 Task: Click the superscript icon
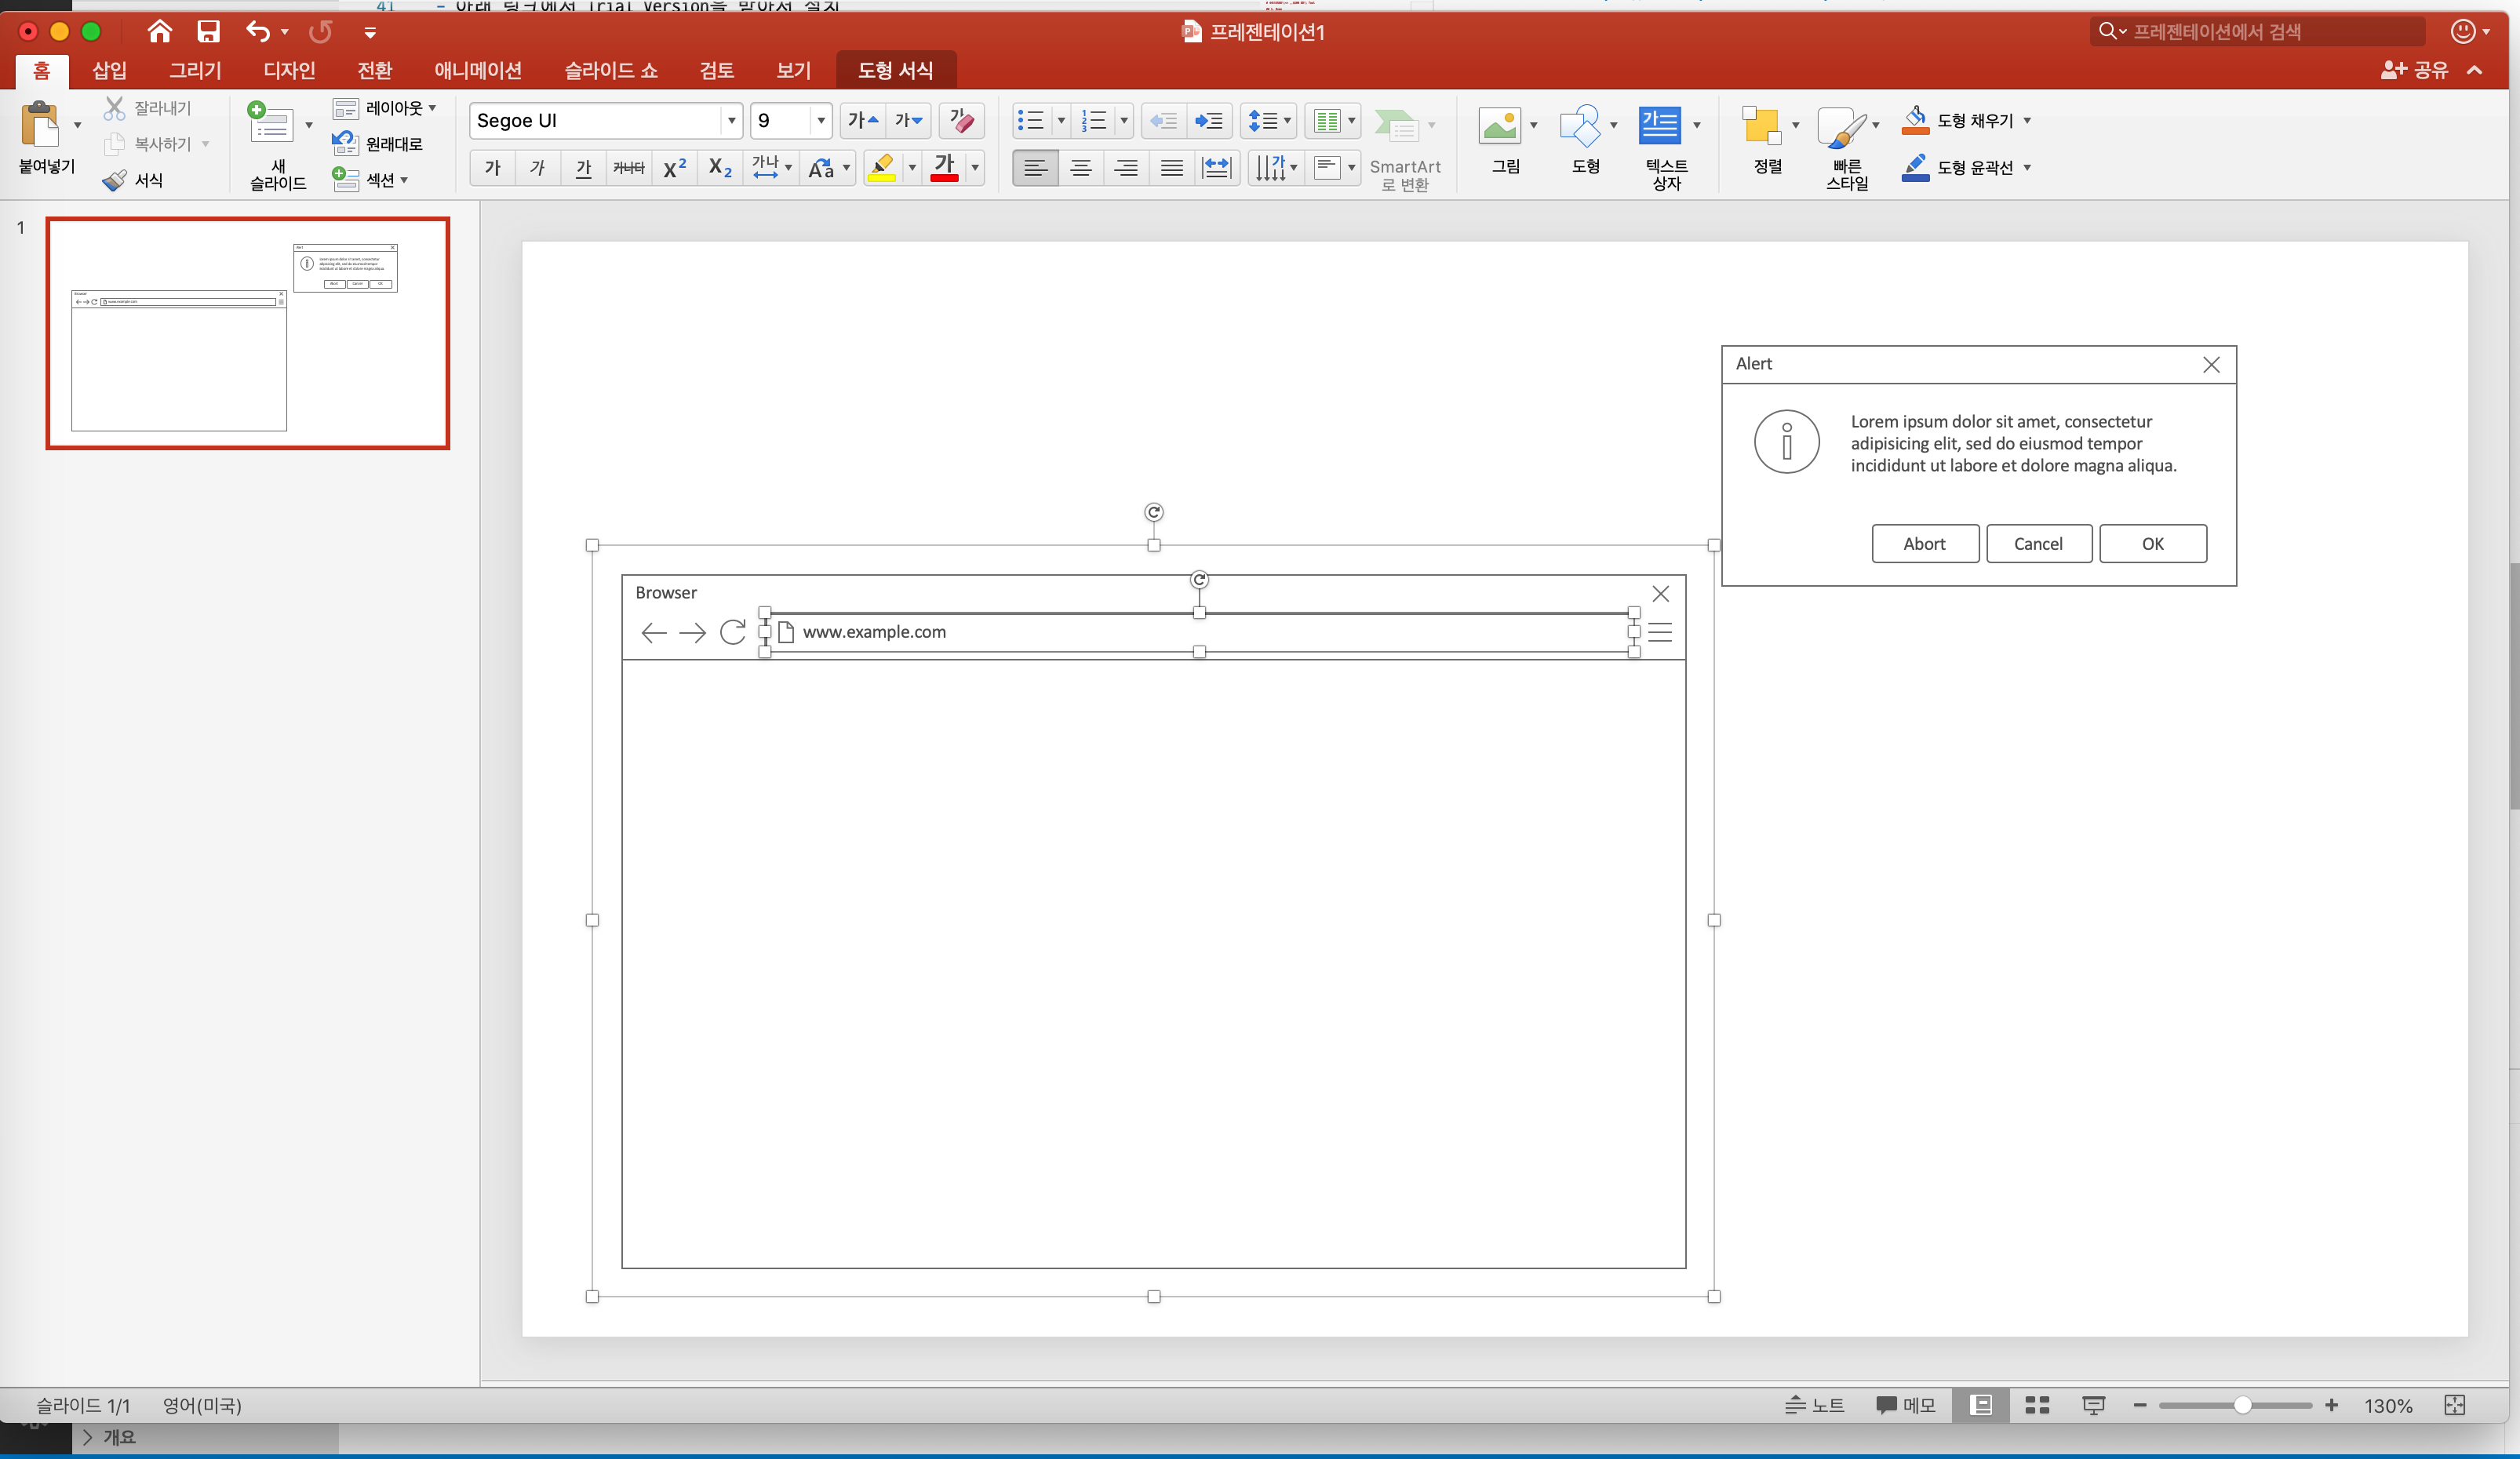point(675,168)
